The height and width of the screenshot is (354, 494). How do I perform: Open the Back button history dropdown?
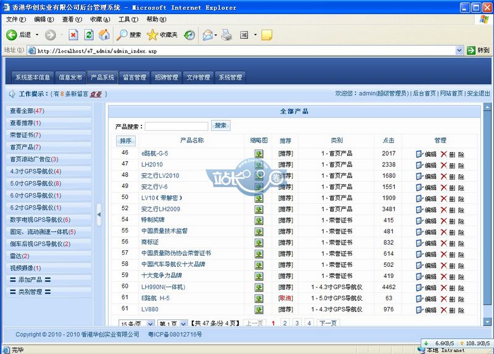pos(37,35)
